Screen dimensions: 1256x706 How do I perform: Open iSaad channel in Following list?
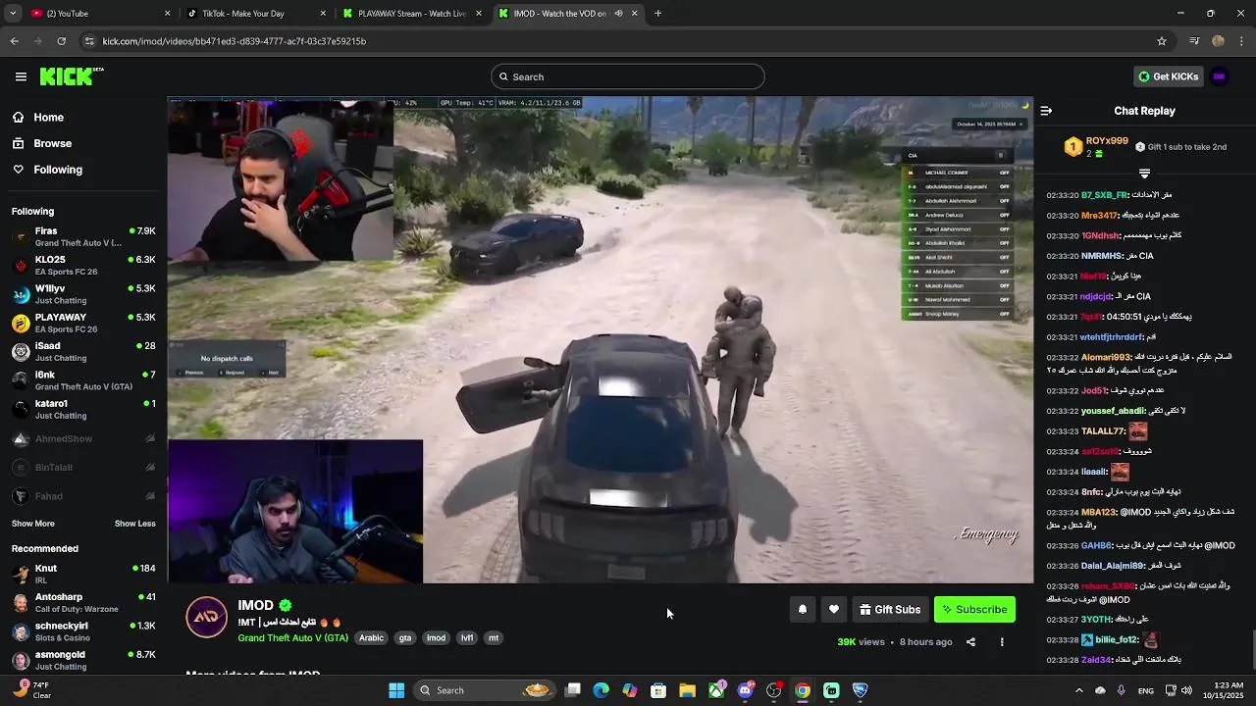(x=83, y=351)
